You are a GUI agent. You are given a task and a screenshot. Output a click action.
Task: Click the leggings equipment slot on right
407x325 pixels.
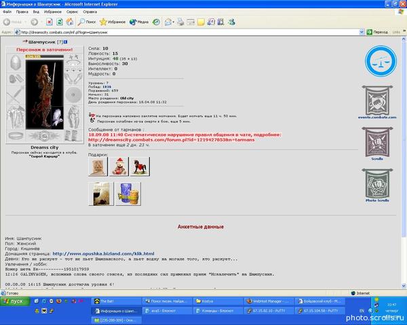click(73, 117)
